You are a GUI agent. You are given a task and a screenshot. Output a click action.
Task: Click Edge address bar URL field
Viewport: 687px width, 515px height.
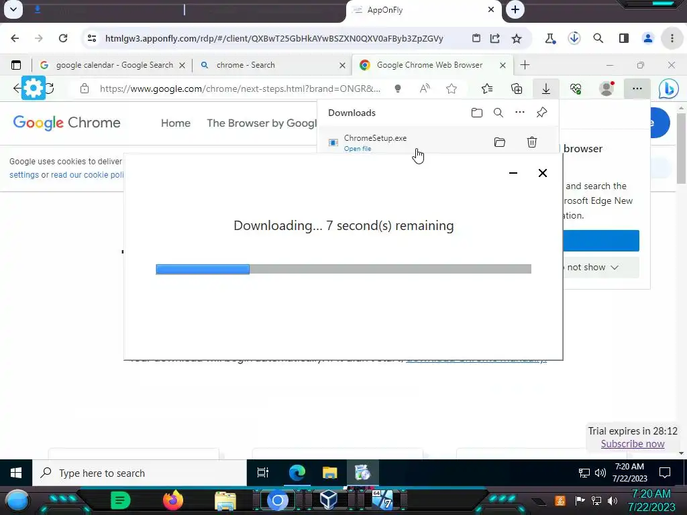pyautogui.click(x=240, y=89)
